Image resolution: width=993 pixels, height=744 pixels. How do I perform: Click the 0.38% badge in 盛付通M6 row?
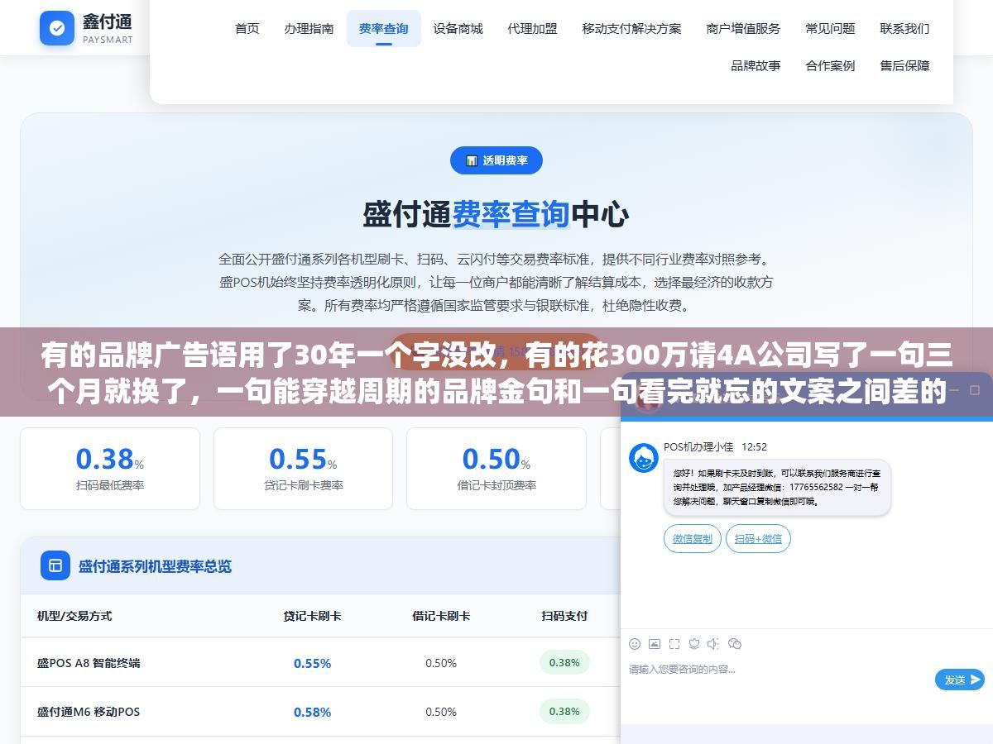564,711
